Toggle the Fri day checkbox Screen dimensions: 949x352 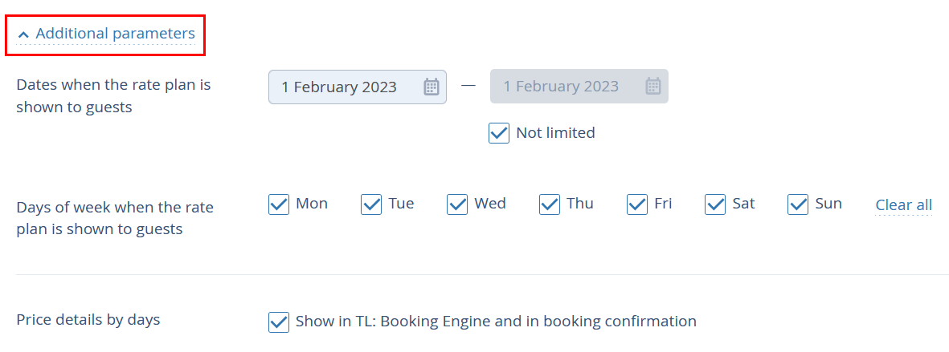(637, 204)
